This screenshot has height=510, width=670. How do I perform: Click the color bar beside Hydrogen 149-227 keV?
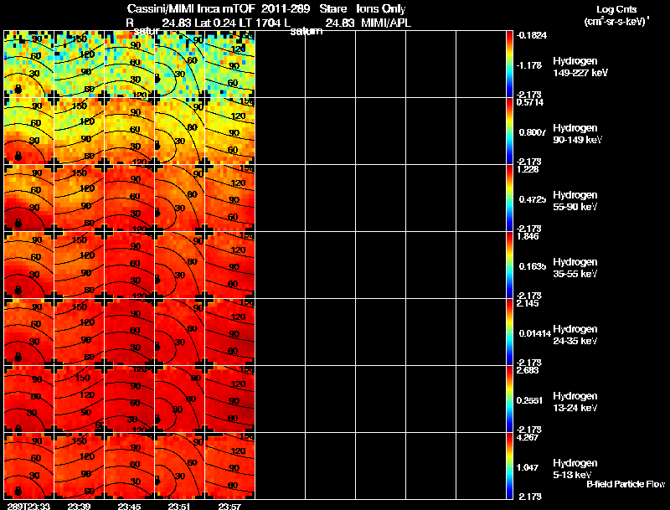[x=509, y=64]
